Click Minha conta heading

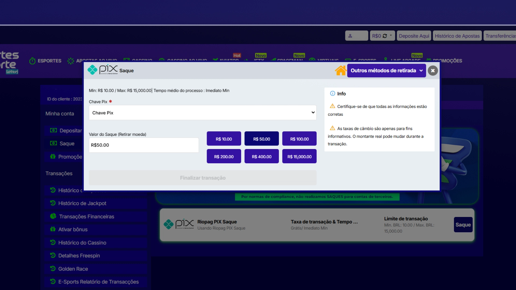60,114
